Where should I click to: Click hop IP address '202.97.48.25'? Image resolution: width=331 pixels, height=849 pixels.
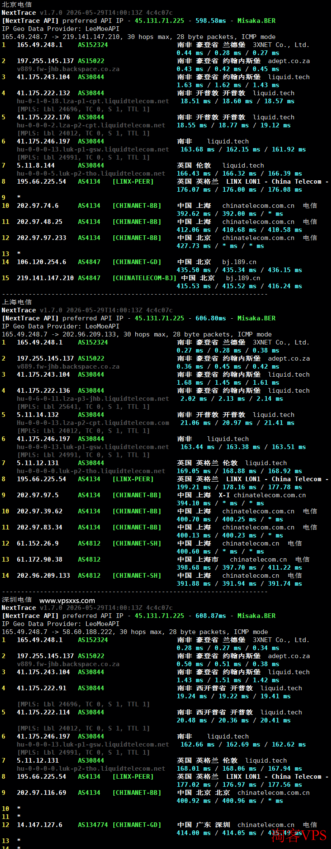[x=40, y=222]
